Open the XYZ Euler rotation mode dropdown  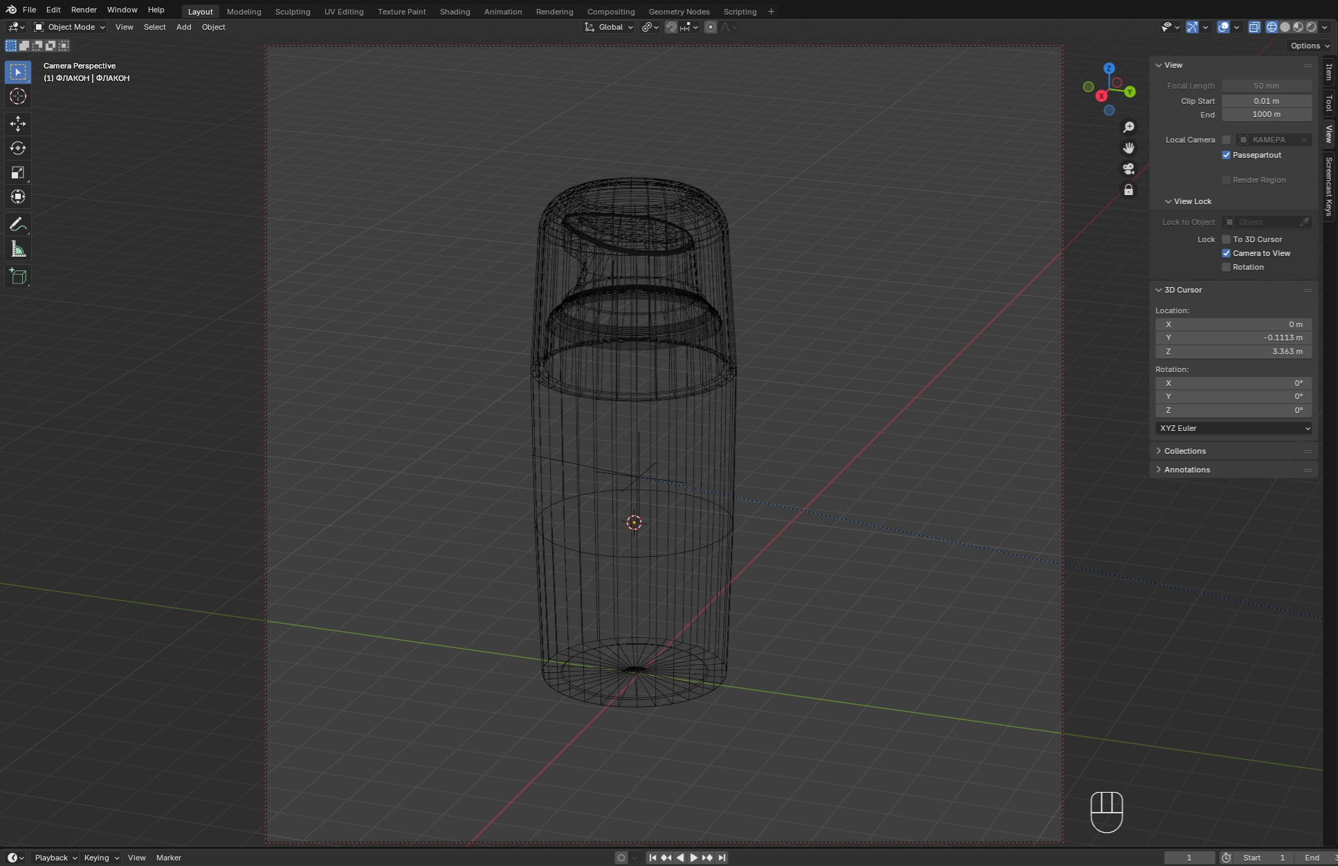click(1234, 428)
